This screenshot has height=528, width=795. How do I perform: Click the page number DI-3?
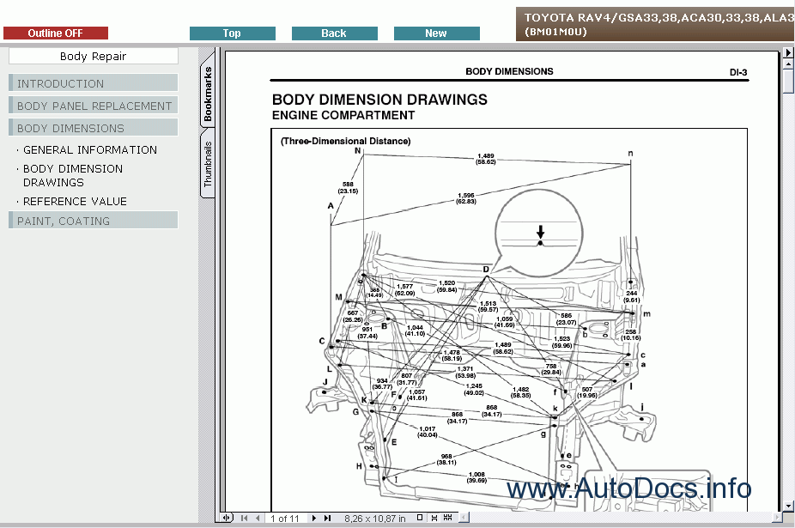[738, 72]
